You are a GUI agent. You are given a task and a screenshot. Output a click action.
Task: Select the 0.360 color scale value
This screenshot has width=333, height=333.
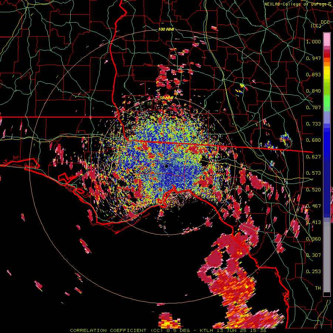[313, 239]
